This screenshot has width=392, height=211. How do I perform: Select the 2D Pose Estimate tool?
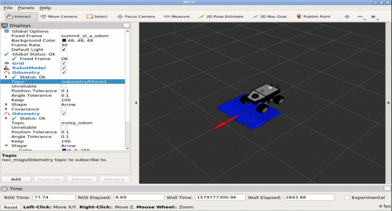pyautogui.click(x=221, y=16)
